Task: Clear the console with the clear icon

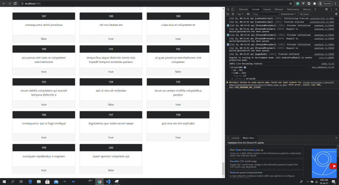Action: (x=233, y=14)
